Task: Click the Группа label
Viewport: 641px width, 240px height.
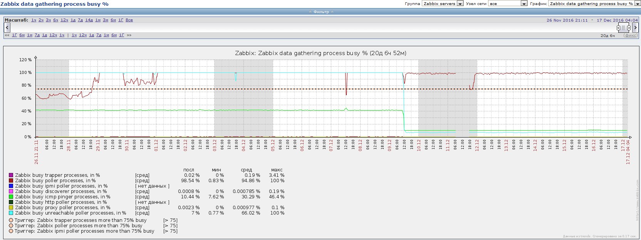Action: pyautogui.click(x=412, y=3)
